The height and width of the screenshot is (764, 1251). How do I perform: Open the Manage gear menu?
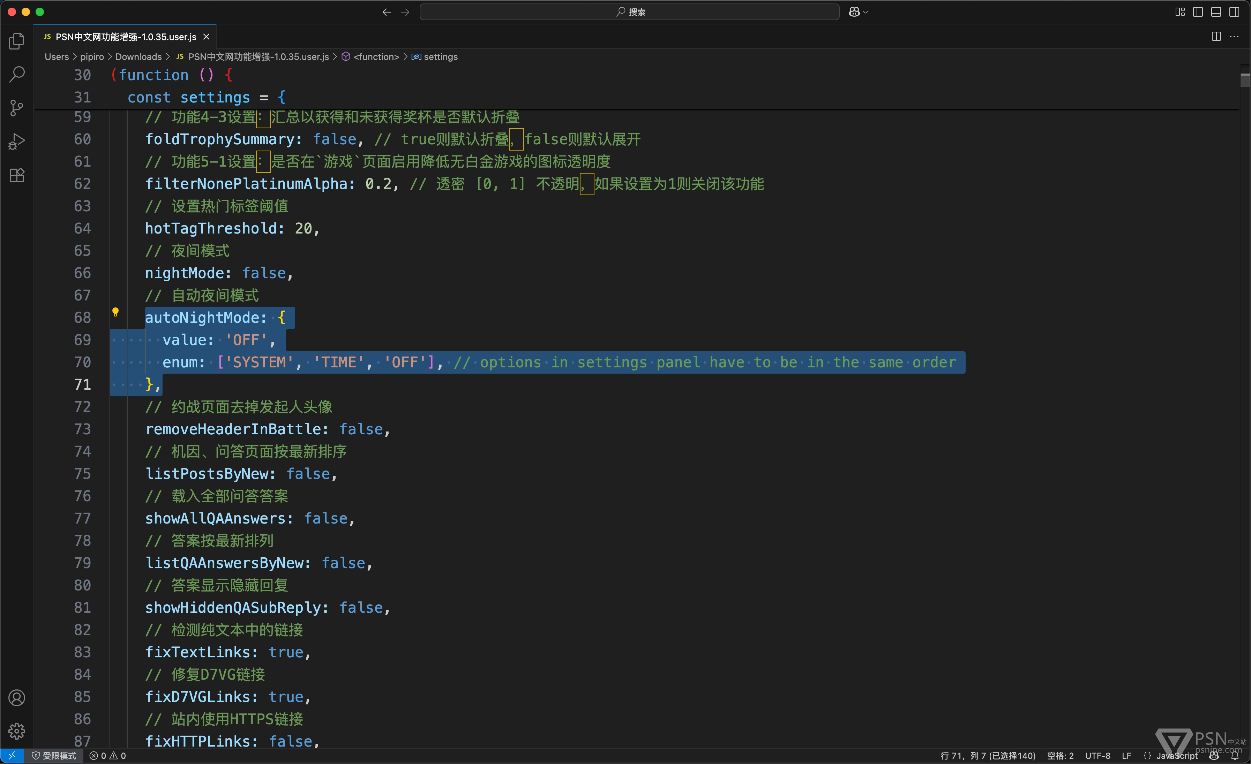[17, 731]
